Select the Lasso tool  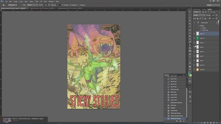click(x=190, y=18)
